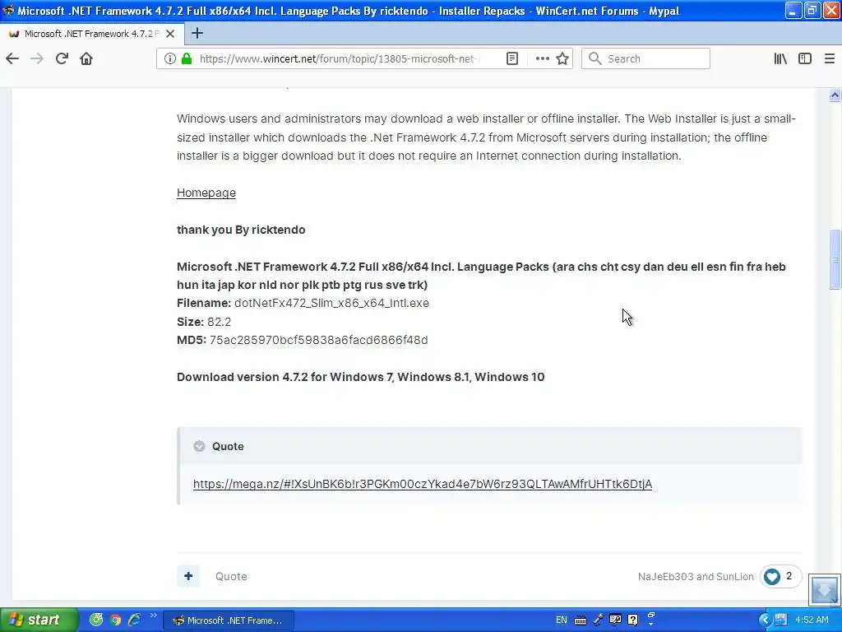Launch Chrome from quick launch

[115, 620]
